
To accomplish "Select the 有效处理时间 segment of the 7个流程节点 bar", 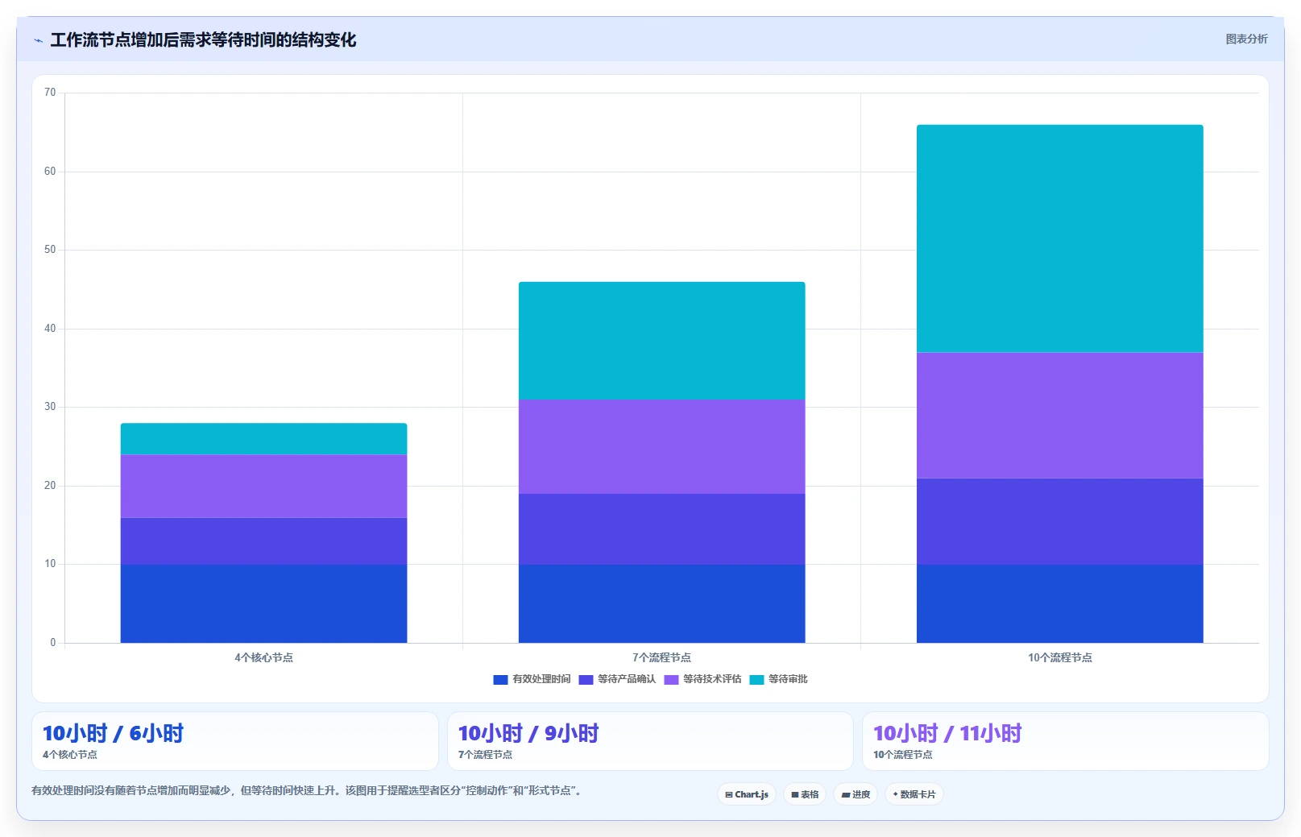I will pos(661,603).
